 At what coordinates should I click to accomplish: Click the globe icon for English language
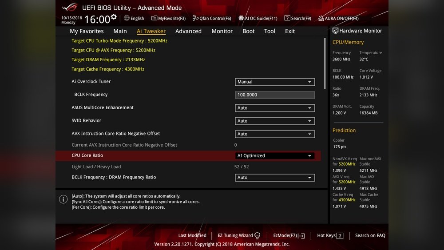[x=127, y=18]
